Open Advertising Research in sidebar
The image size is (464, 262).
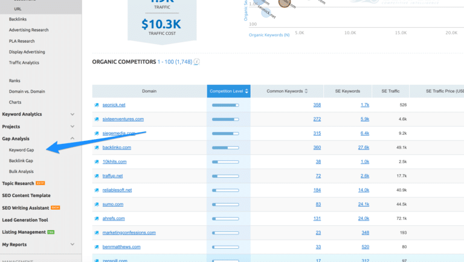[x=29, y=30]
